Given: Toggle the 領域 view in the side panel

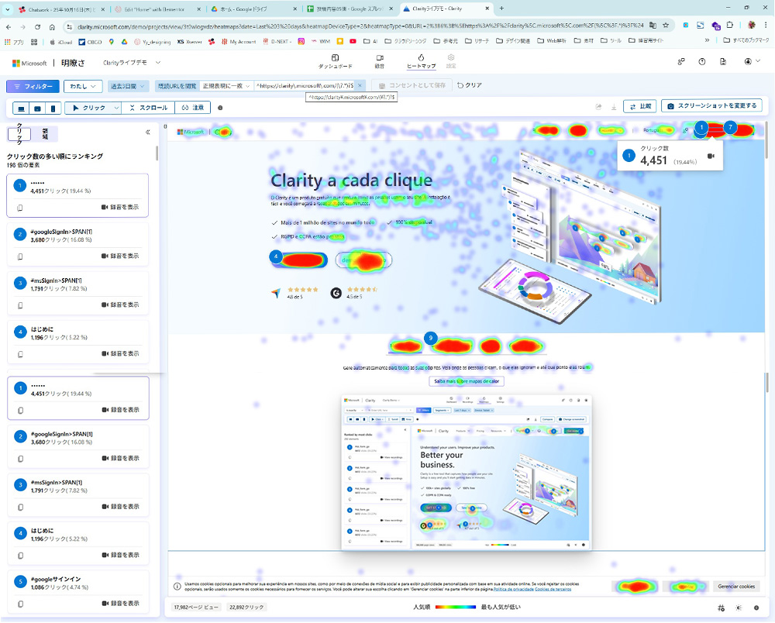Looking at the screenshot, I should pos(45,133).
